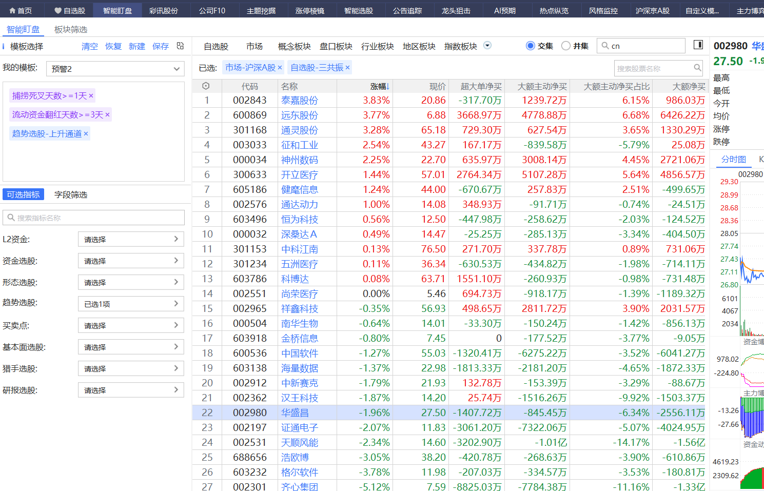Screen dimensions: 764x491
Task: Click the magnifier icon in cn search box
Action: (x=605, y=46)
